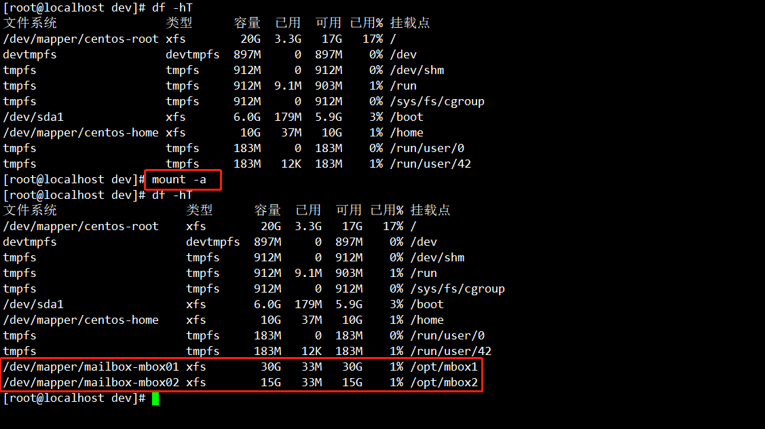Click "/home" in the first df output
This screenshot has height=429, width=765.
coord(407,133)
